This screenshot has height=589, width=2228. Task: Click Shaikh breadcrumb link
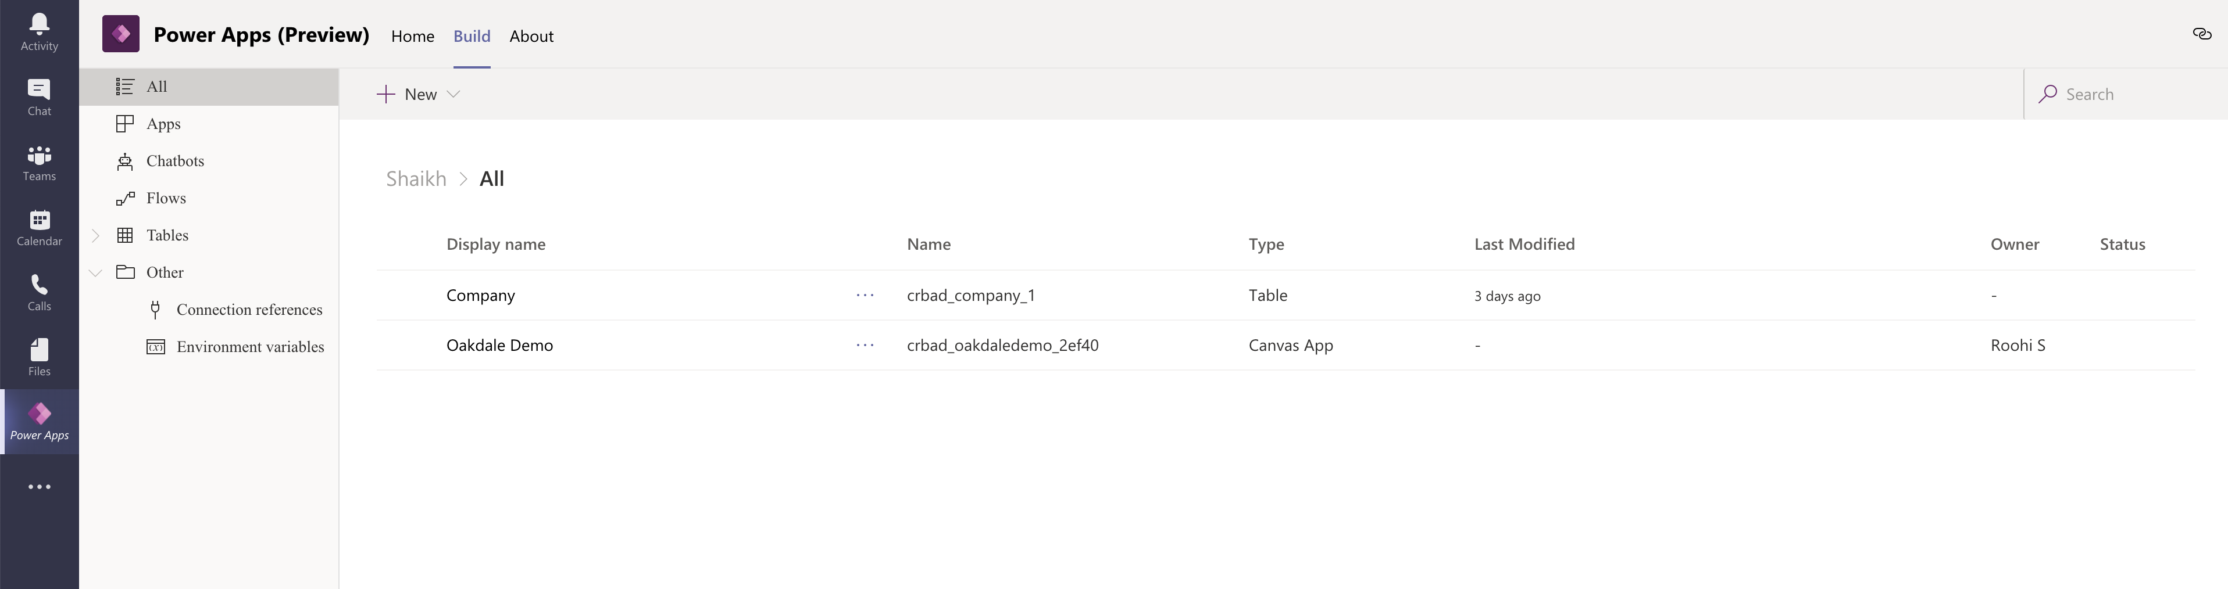[x=416, y=179]
